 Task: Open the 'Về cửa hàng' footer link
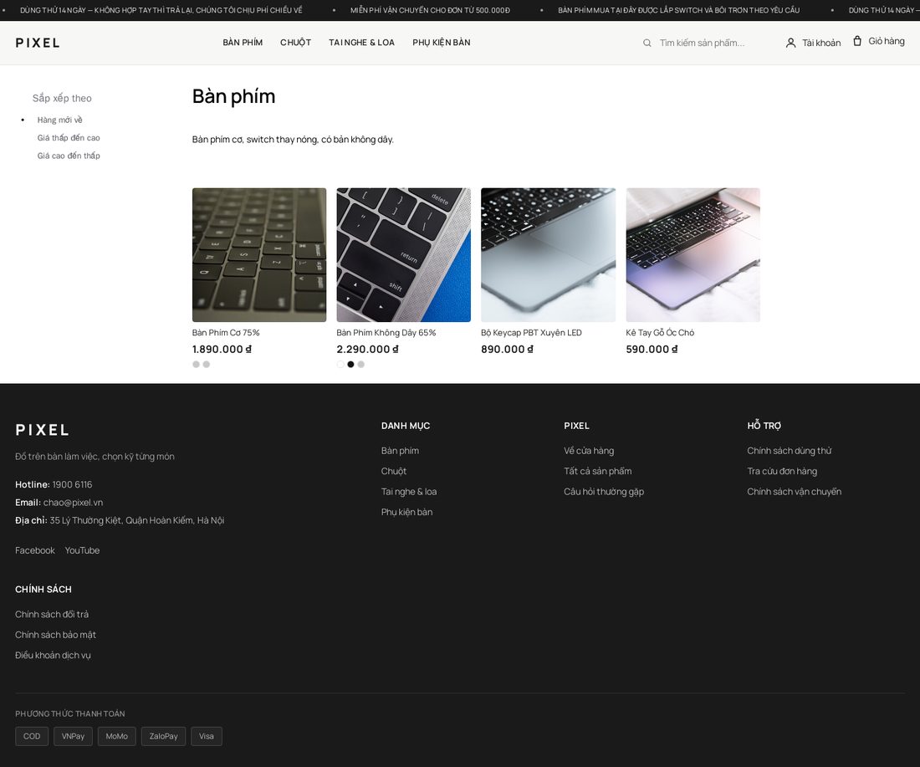(x=589, y=451)
